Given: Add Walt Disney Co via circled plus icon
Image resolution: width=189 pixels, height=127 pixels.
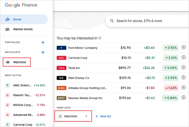Looking at the screenshot, I should [x=183, y=77].
